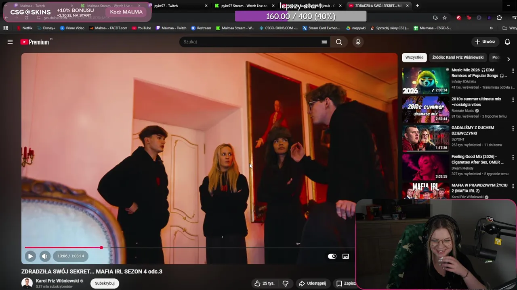
Task: Open options for 2010s summer ultimate mix
Action: coord(513,100)
